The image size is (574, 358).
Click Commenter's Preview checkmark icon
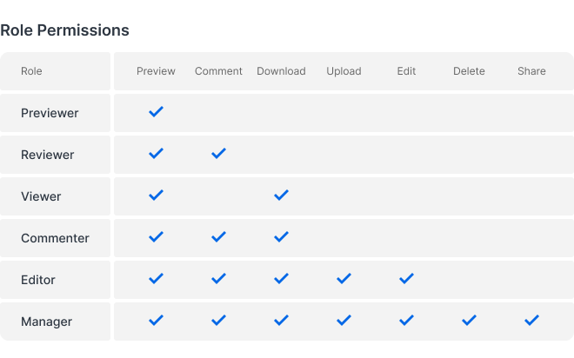point(157,237)
